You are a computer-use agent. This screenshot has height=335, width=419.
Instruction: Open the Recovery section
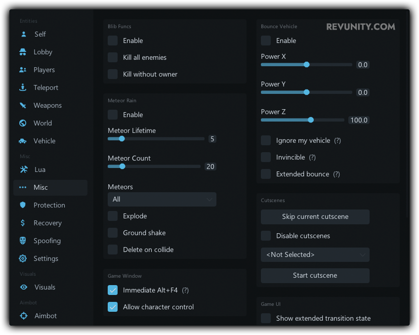pyautogui.click(x=47, y=223)
